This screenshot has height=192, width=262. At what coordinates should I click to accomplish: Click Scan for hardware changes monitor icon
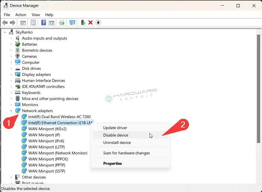[x=72, y=22]
